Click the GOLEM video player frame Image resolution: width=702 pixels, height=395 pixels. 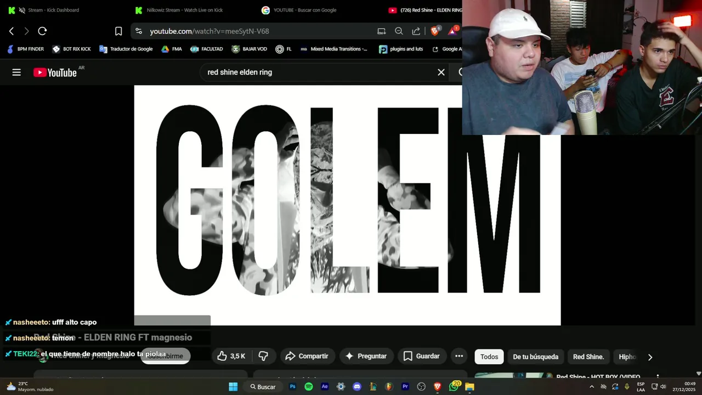347,205
